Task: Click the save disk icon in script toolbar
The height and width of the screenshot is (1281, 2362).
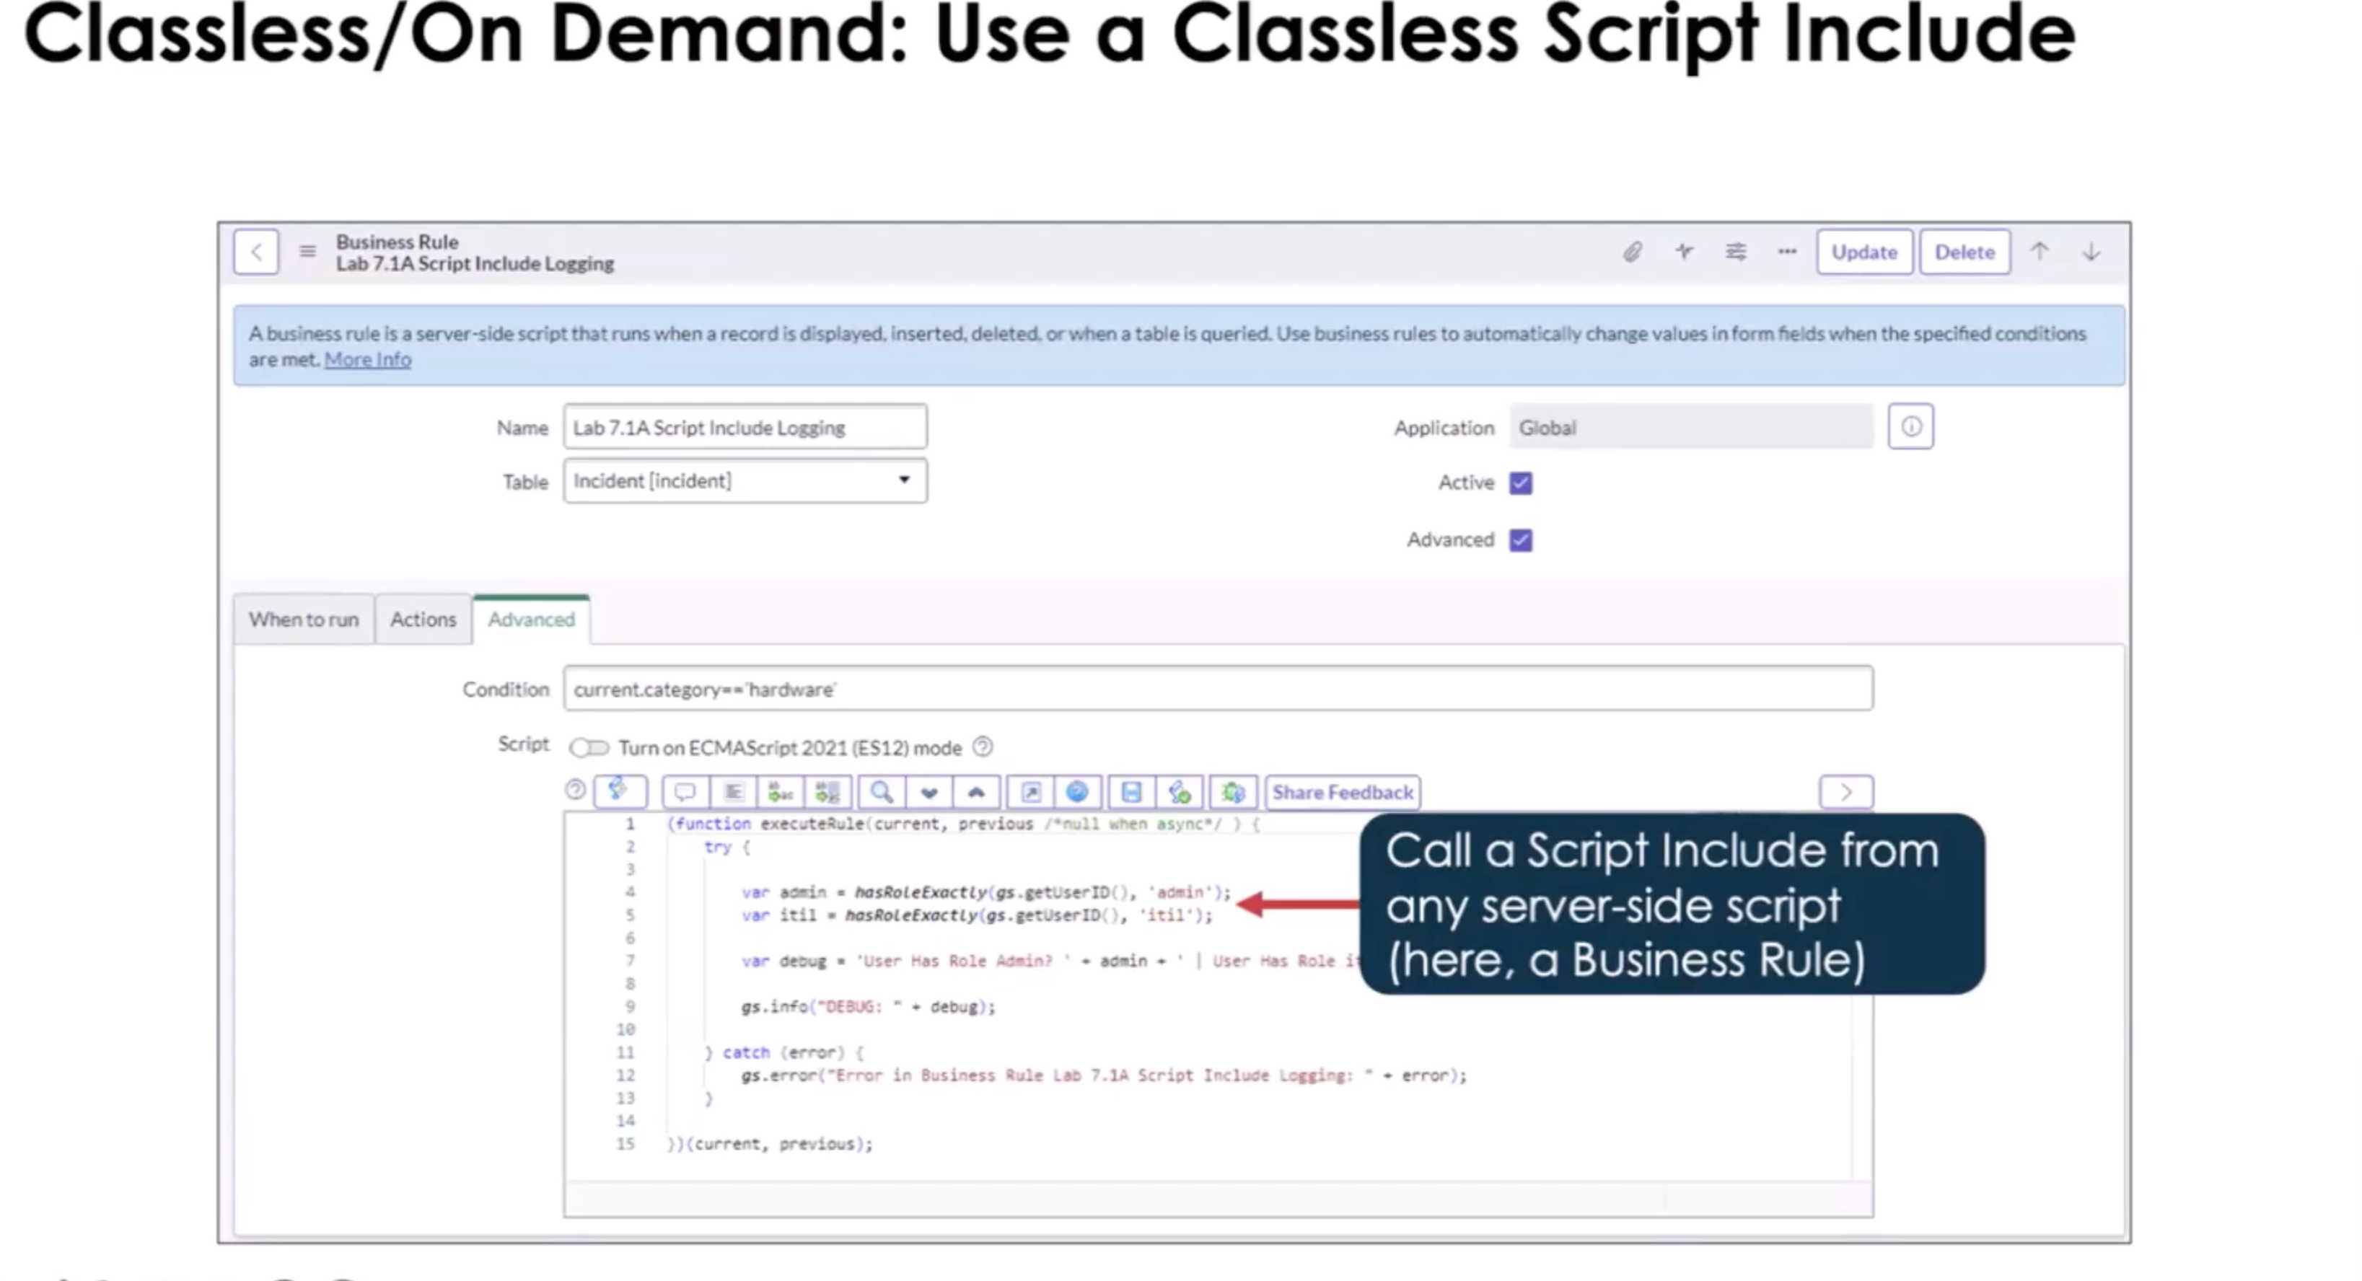Action: coord(1131,792)
